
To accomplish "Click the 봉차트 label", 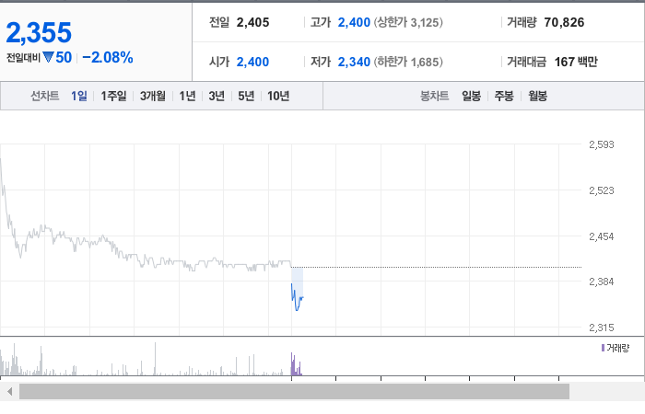I will [434, 96].
